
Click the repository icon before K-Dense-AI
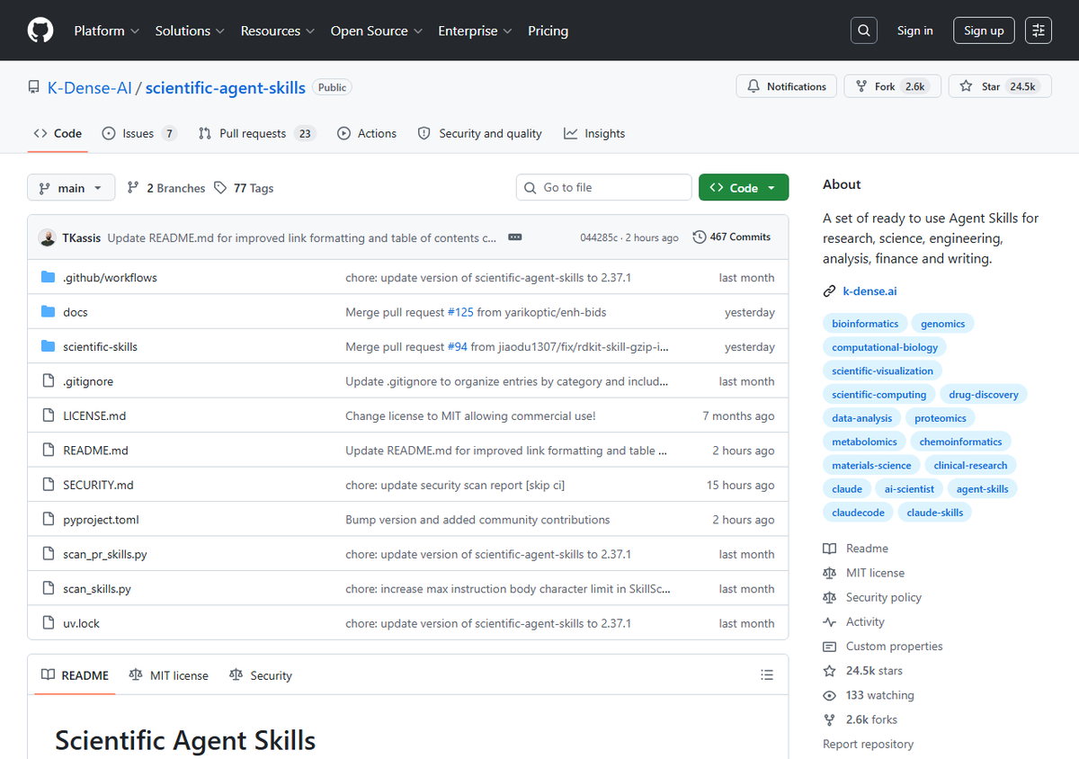coord(34,87)
